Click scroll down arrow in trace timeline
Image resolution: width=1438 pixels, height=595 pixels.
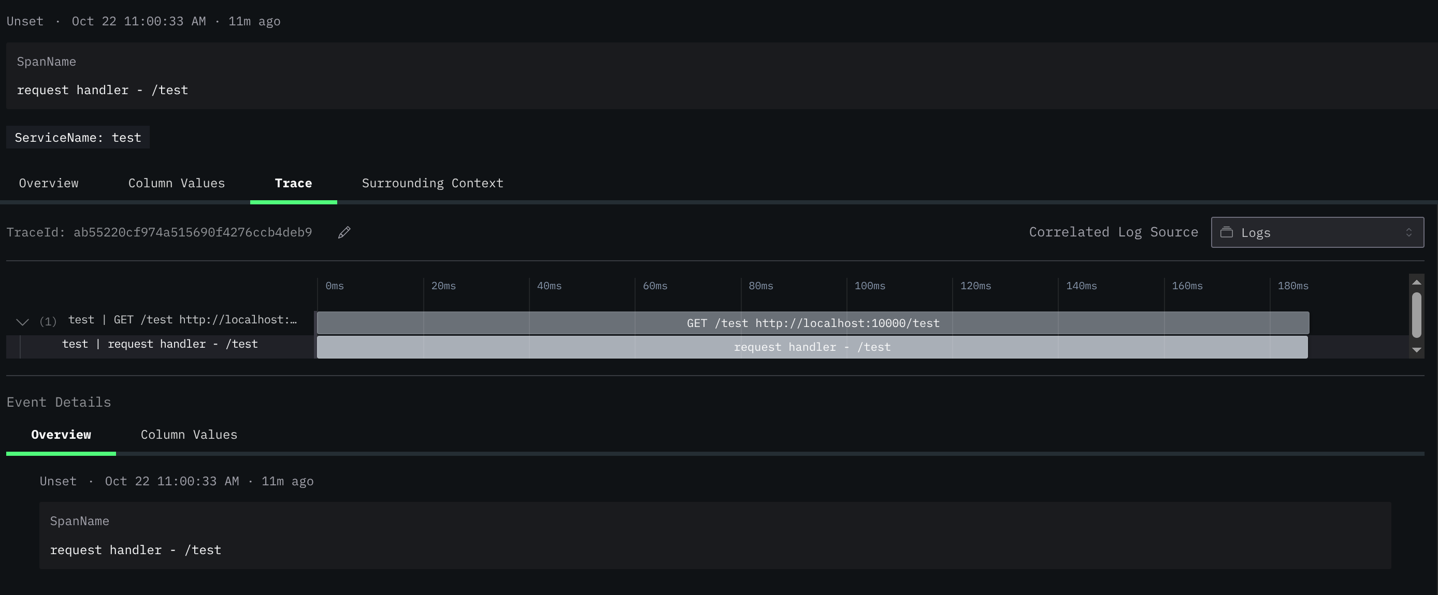pos(1416,350)
